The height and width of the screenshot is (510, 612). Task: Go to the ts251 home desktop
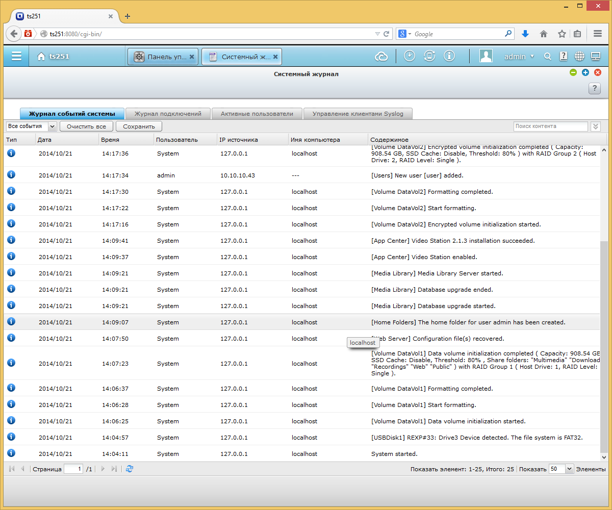click(x=54, y=57)
